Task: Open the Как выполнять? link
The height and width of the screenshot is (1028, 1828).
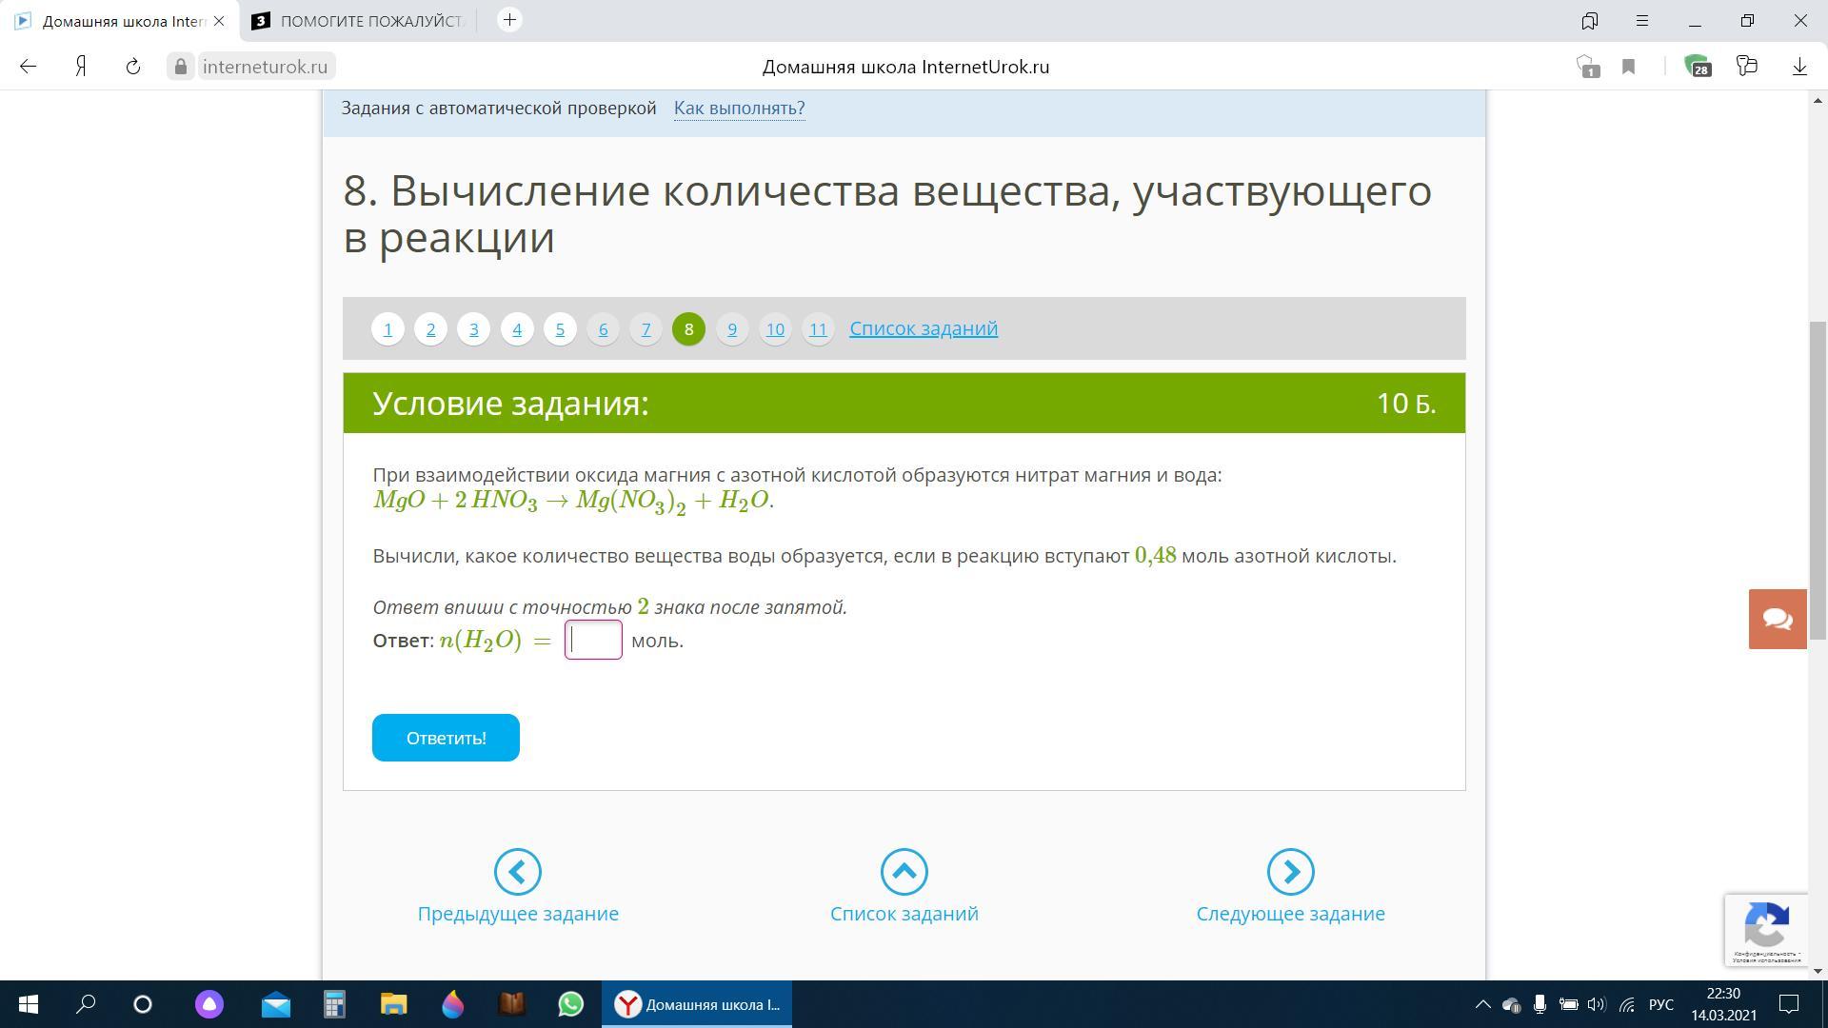Action: [739, 109]
